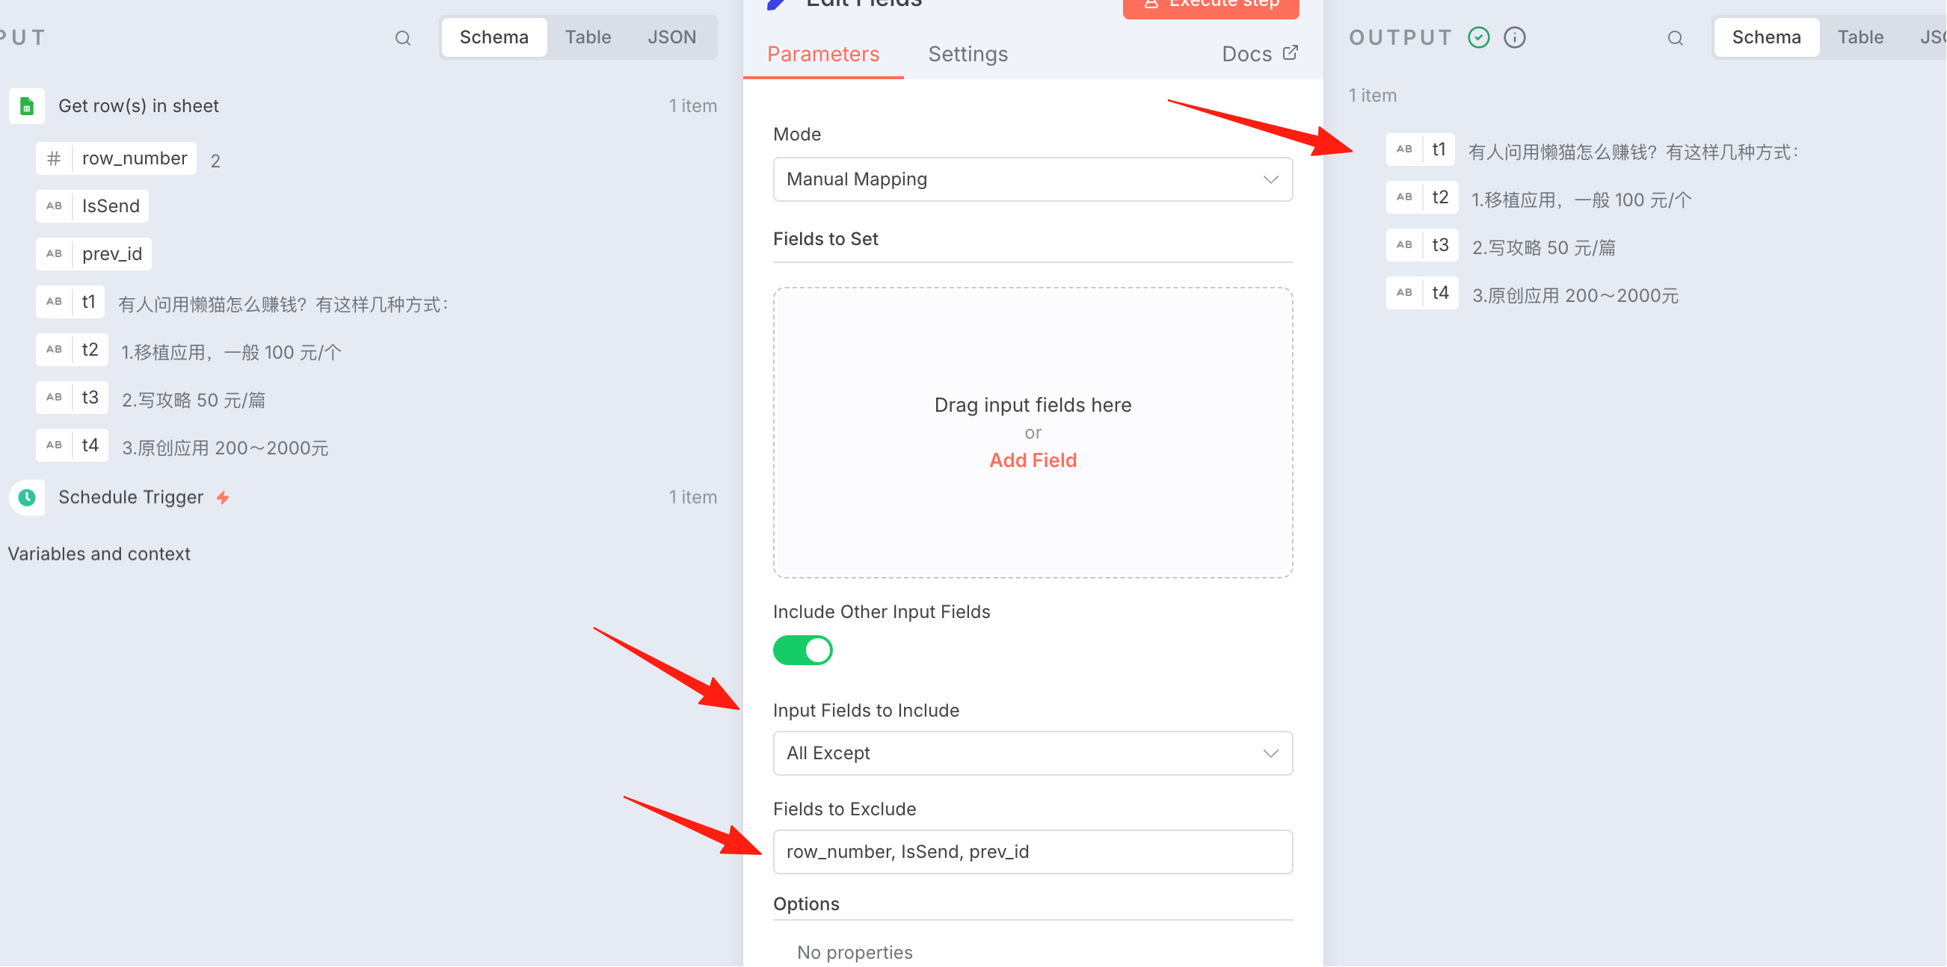Click the green Google Sheets node icon
The image size is (1947, 967).
click(27, 106)
